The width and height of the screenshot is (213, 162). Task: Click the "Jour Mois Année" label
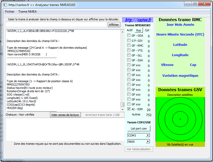180,25
